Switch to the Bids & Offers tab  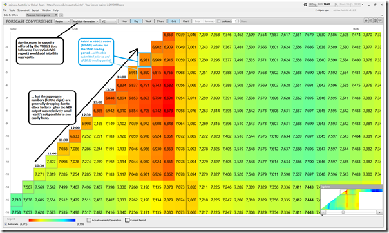pos(11,15)
